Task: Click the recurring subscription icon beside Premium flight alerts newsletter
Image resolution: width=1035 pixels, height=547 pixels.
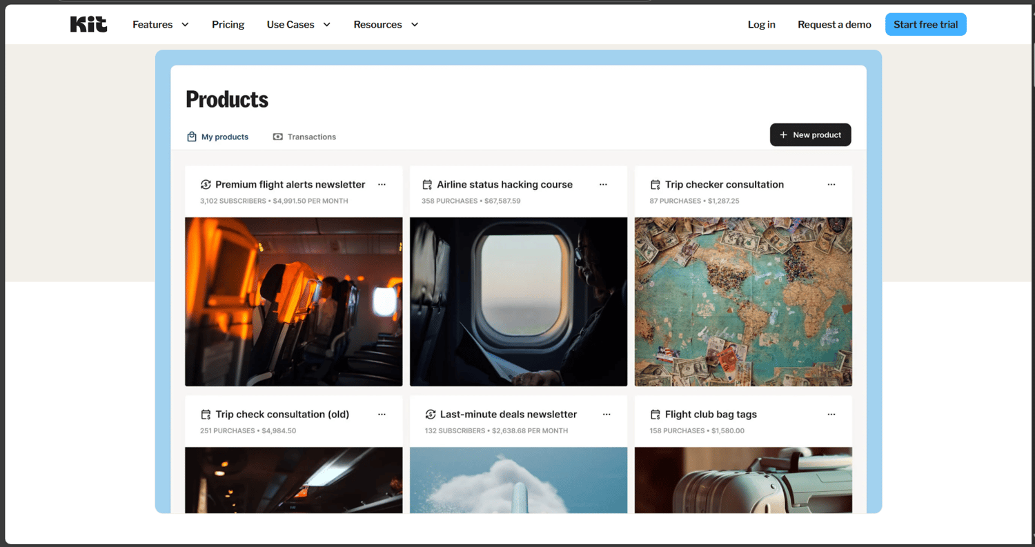Action: (205, 184)
